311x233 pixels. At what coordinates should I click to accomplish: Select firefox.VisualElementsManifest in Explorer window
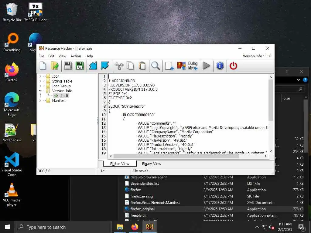155,202
